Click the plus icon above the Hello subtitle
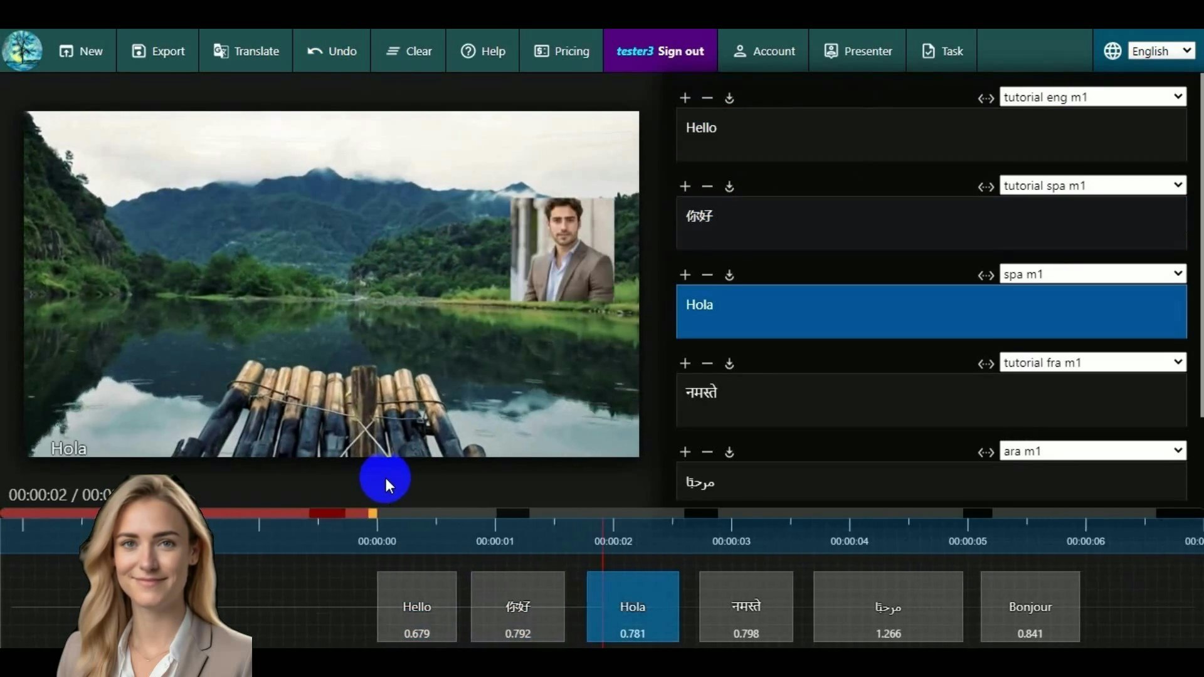The image size is (1204, 677). (x=685, y=98)
